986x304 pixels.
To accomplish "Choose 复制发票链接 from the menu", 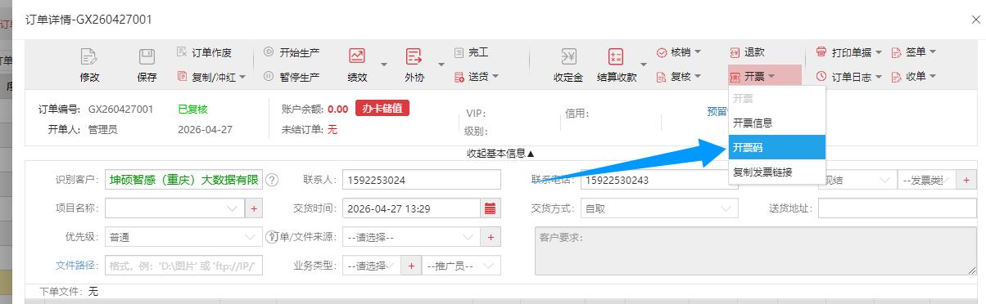I will [776, 172].
